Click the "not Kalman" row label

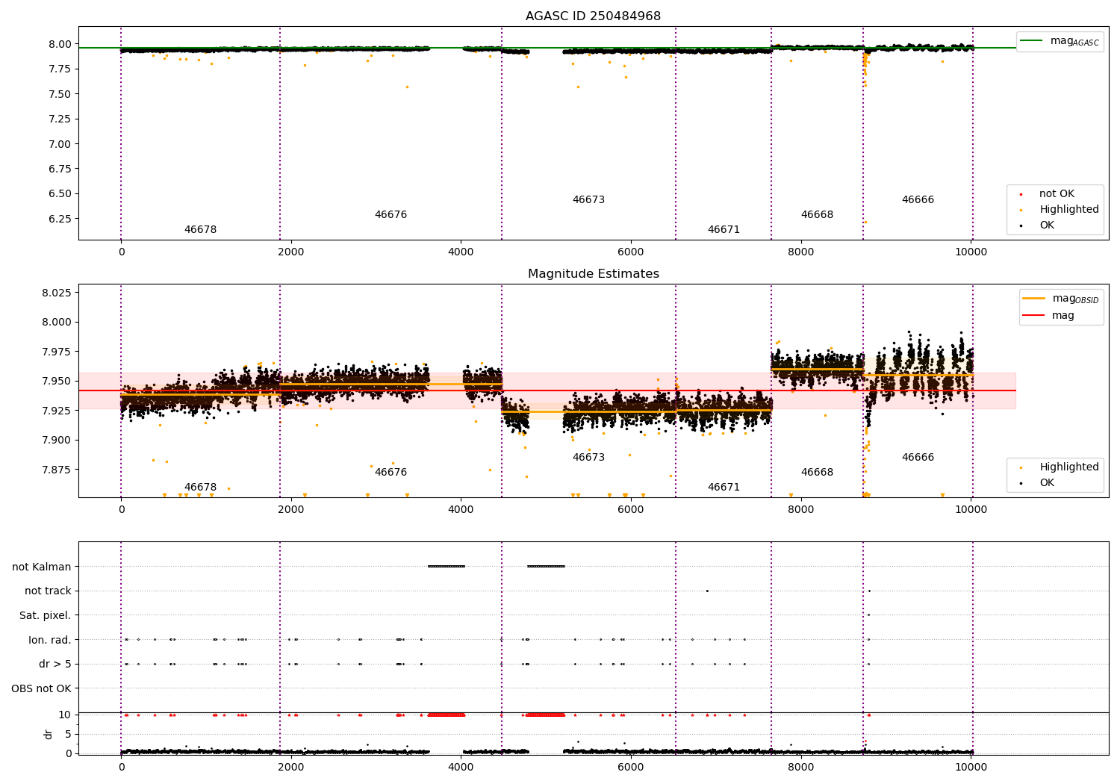(42, 567)
